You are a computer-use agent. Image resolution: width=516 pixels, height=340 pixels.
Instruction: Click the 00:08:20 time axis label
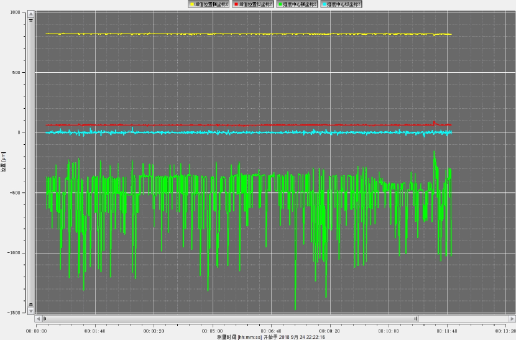coord(329,331)
